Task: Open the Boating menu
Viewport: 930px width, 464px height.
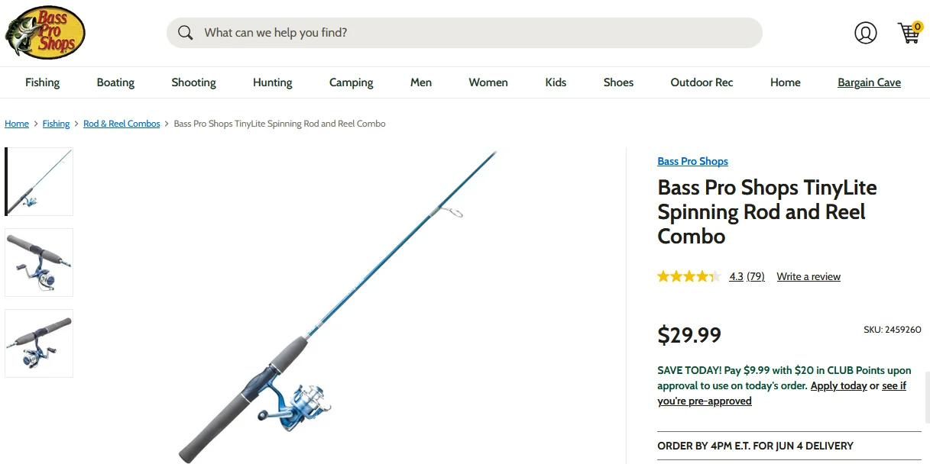Action: [x=115, y=82]
